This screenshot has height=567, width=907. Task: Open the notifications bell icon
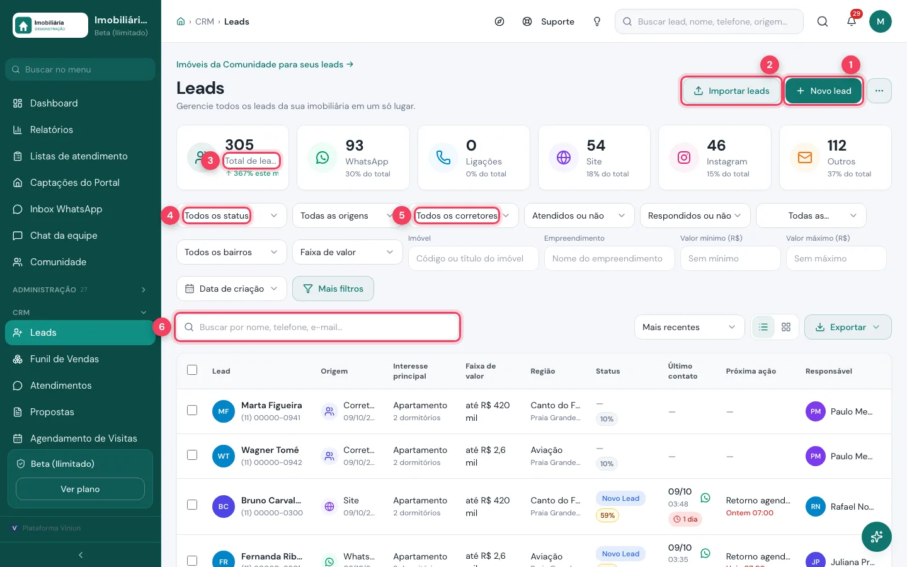click(x=852, y=21)
